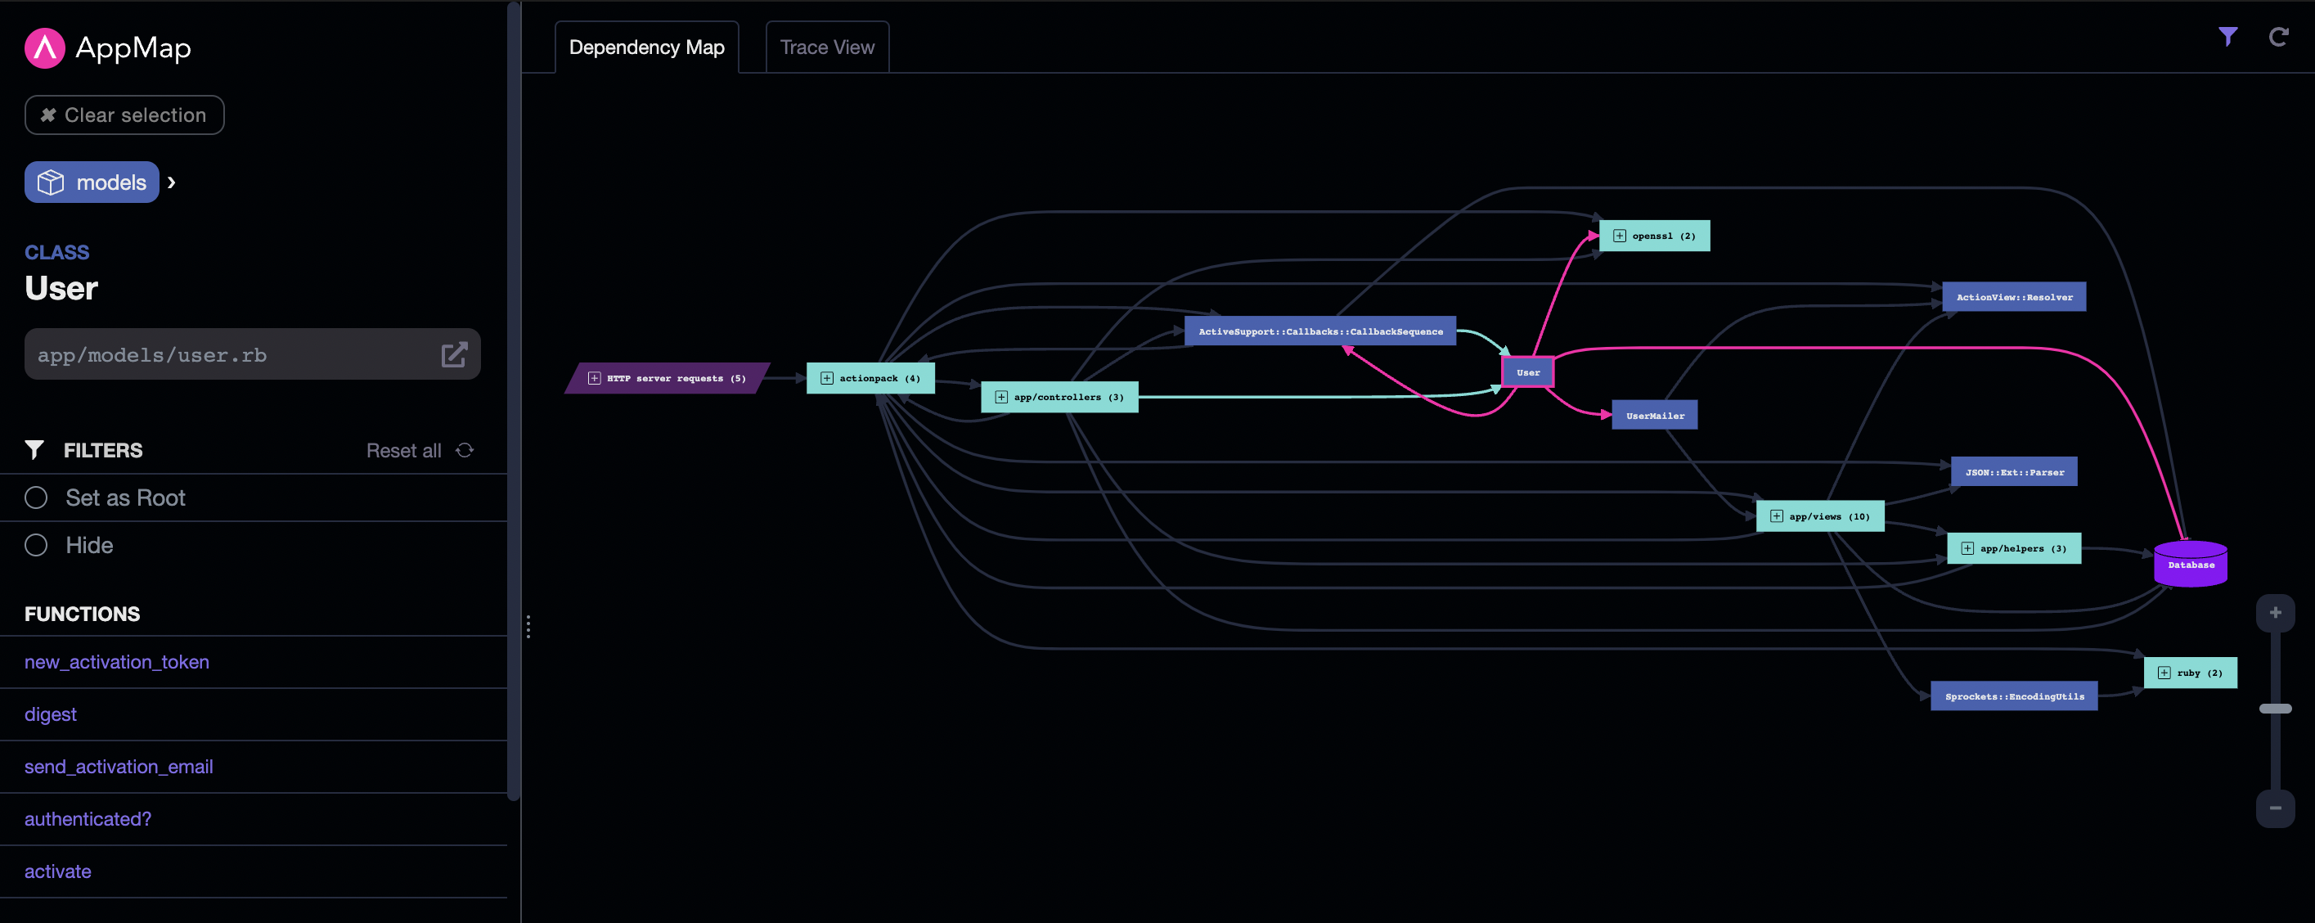Click the Reset all refresh icon
The width and height of the screenshot is (2315, 923).
465,450
